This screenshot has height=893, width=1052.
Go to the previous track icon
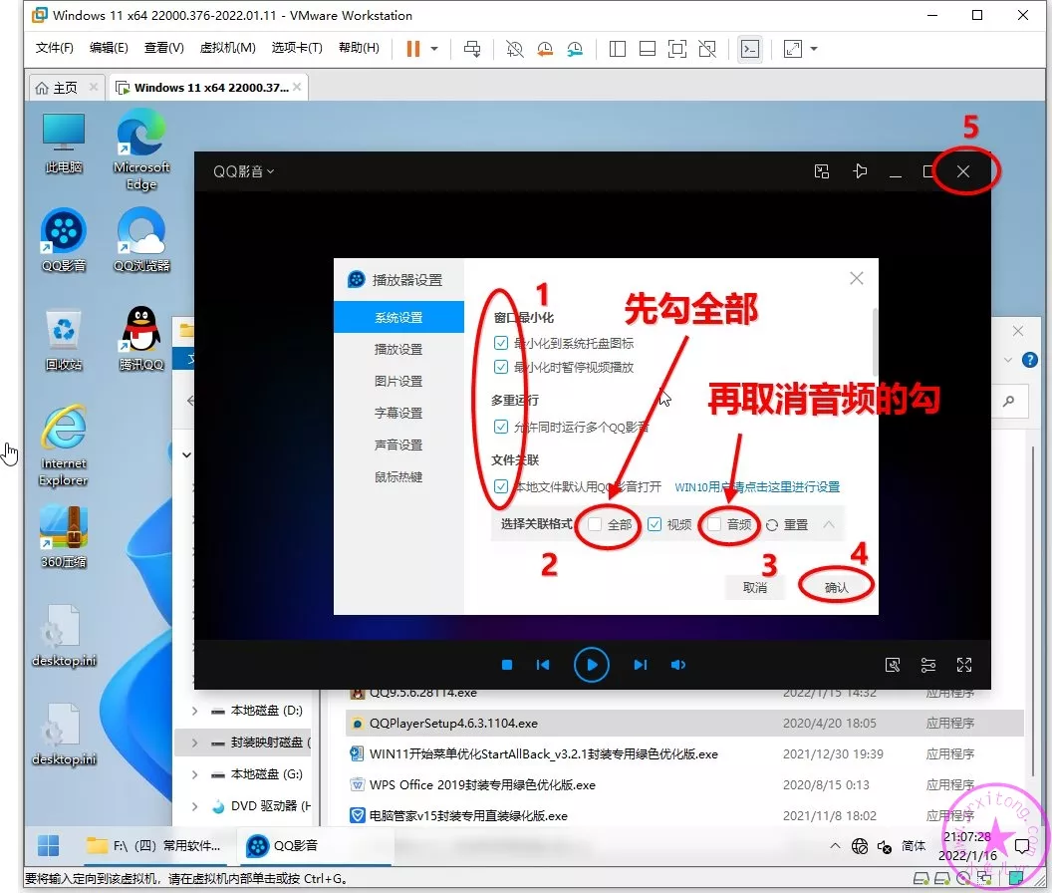click(x=543, y=665)
